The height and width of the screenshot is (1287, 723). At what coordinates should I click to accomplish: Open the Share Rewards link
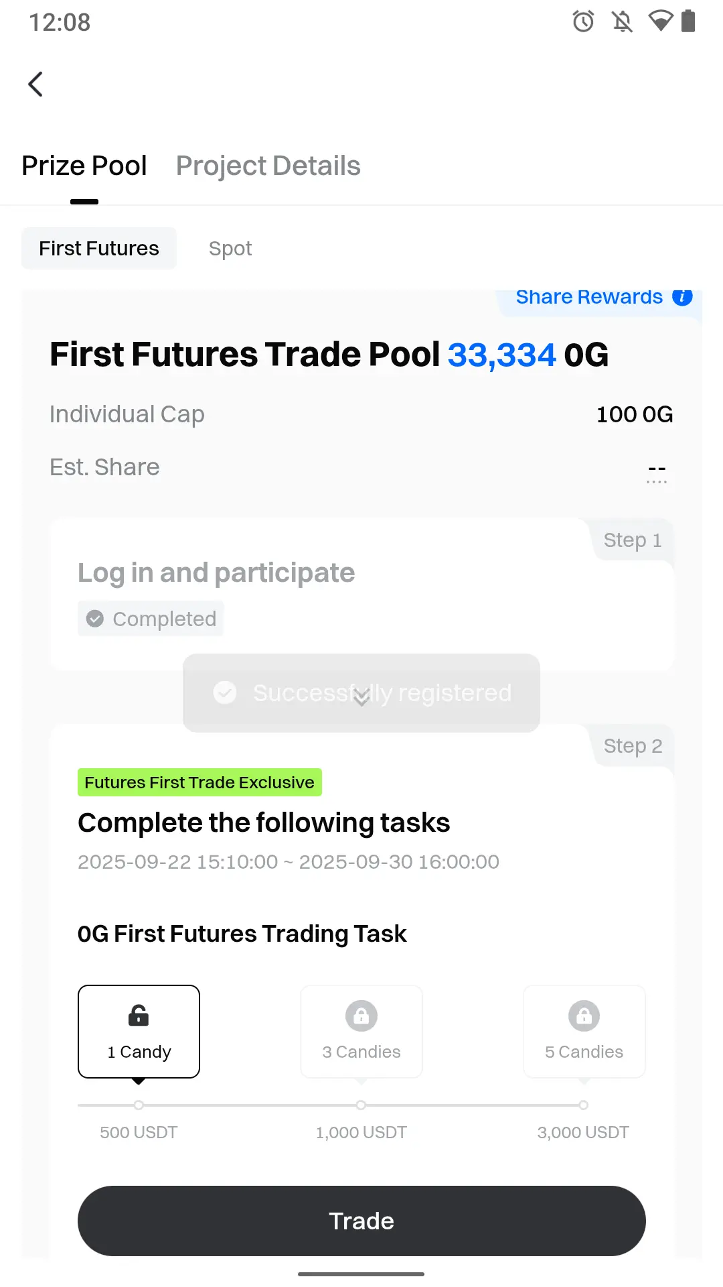pos(589,297)
